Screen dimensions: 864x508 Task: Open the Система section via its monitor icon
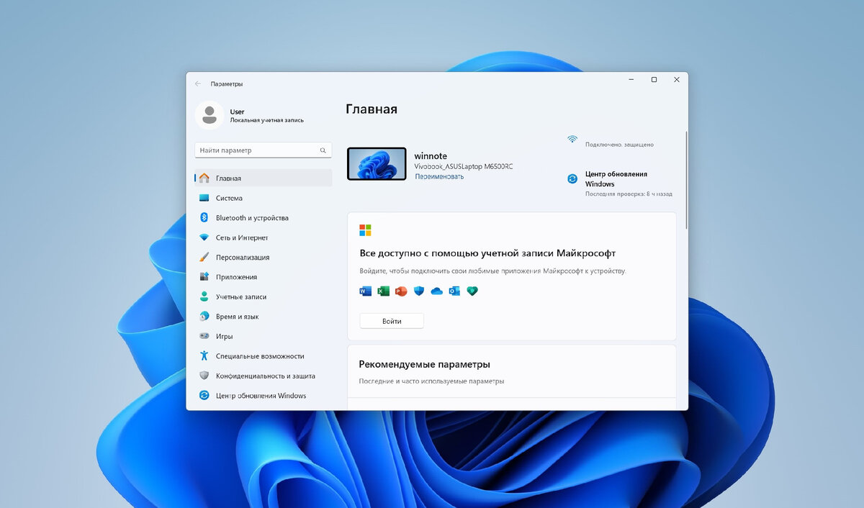(204, 198)
